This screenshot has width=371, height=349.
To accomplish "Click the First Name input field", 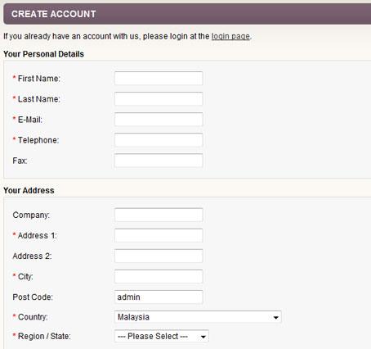I will 159,79.
